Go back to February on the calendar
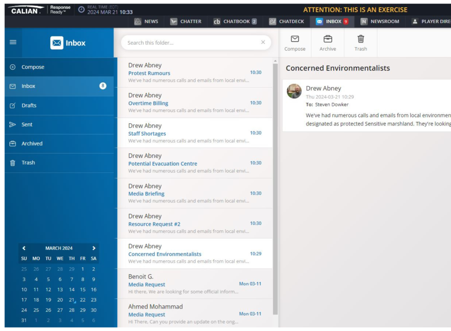This screenshot has height=331, width=451. click(x=24, y=248)
